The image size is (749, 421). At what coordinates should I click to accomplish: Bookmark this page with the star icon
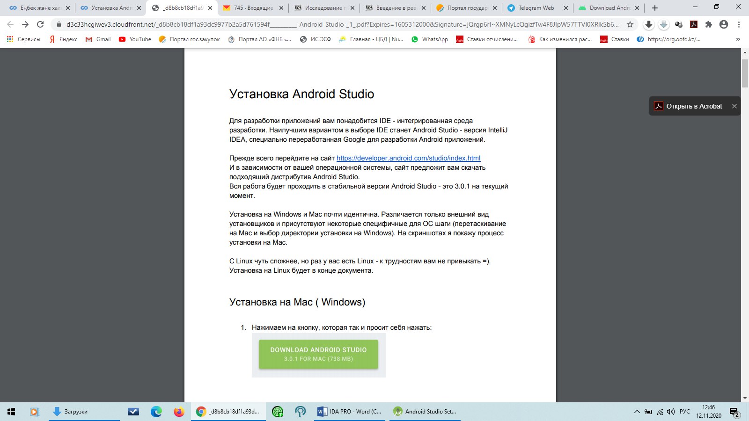tap(630, 24)
